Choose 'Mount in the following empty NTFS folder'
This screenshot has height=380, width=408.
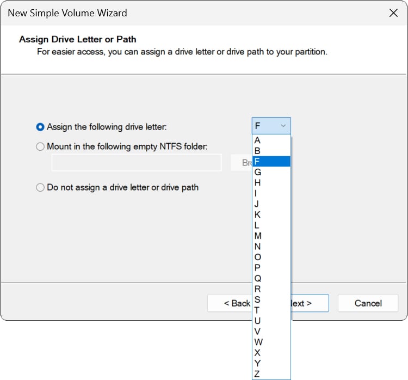click(40, 146)
